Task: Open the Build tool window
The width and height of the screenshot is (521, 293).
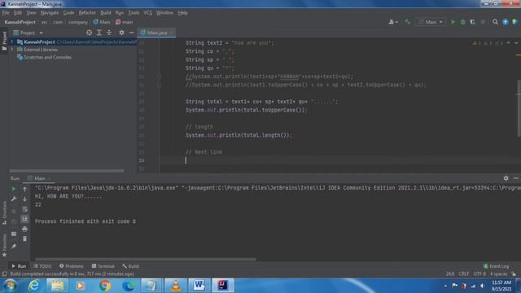Action: [x=130, y=266]
